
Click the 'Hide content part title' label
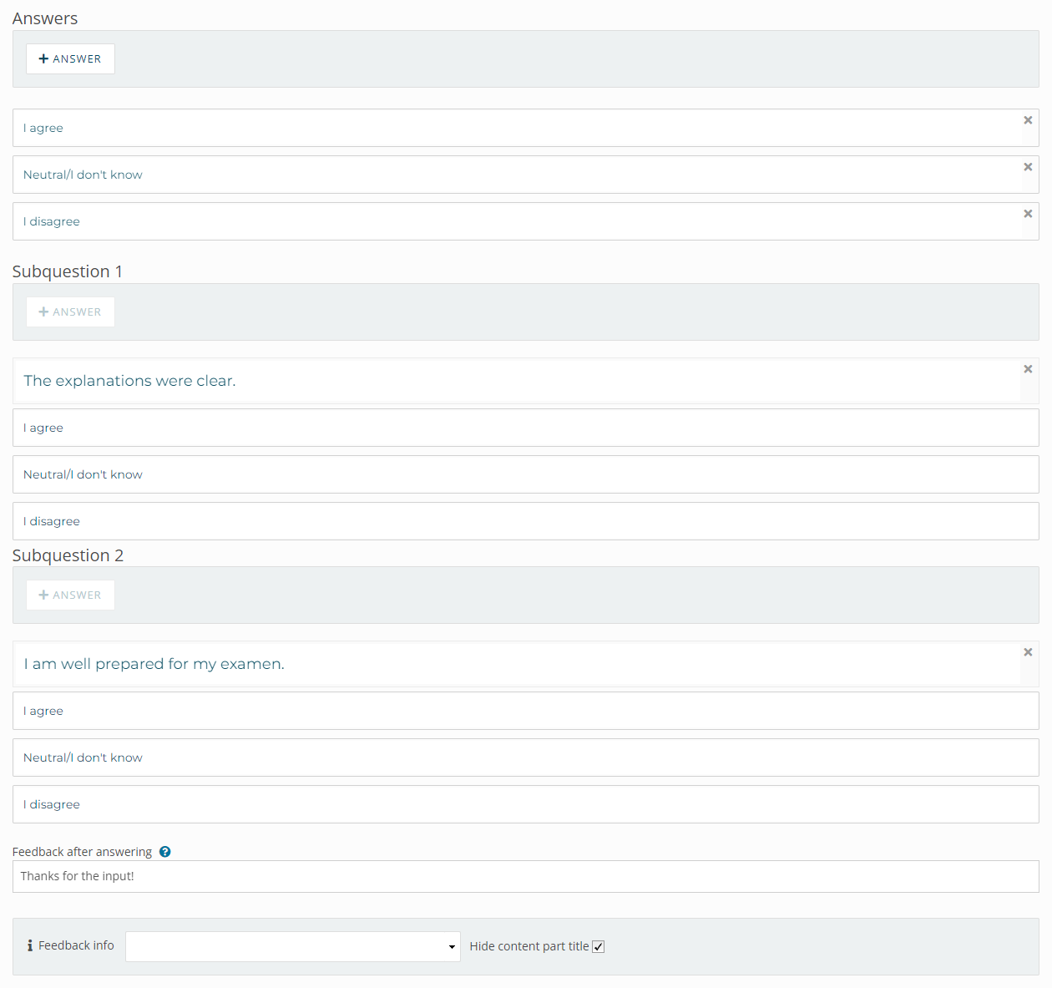point(529,946)
